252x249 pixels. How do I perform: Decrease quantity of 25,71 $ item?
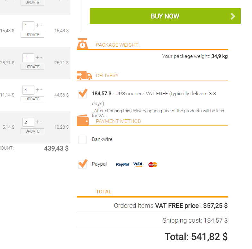pyautogui.click(x=41, y=58)
